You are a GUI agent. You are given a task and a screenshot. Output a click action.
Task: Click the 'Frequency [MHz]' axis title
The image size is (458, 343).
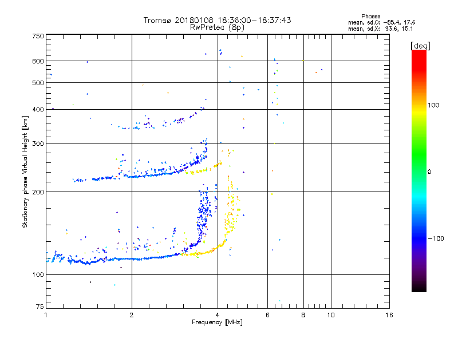pyautogui.click(x=217, y=322)
